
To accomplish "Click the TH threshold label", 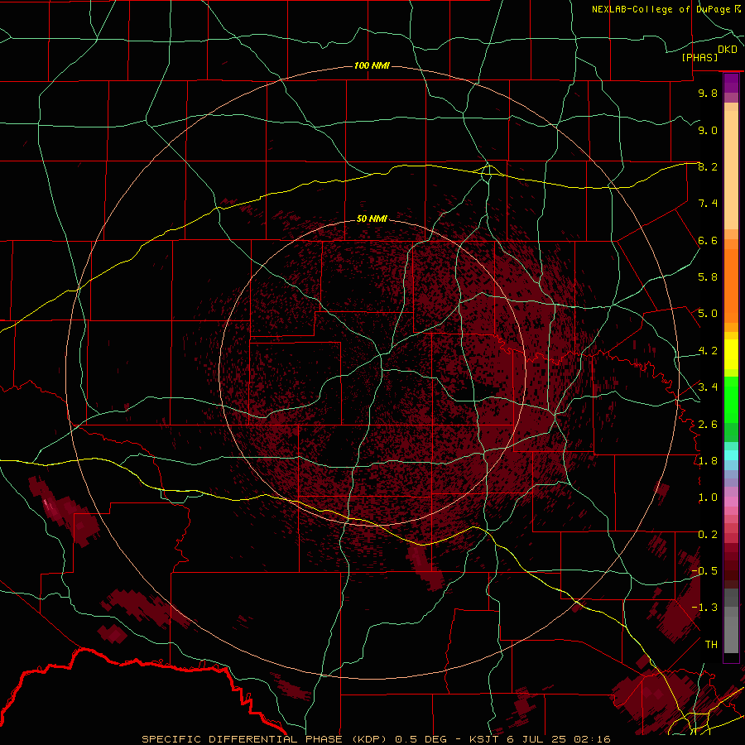I will point(711,644).
